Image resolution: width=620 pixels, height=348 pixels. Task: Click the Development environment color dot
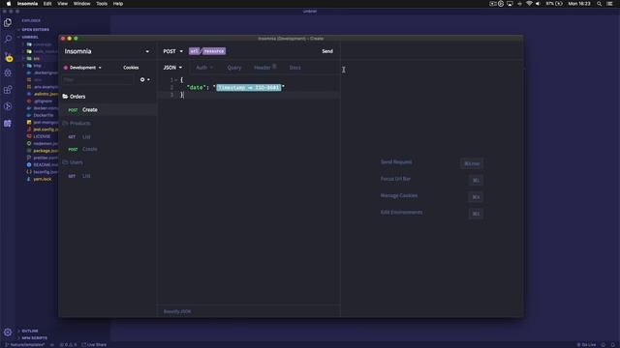coord(66,68)
